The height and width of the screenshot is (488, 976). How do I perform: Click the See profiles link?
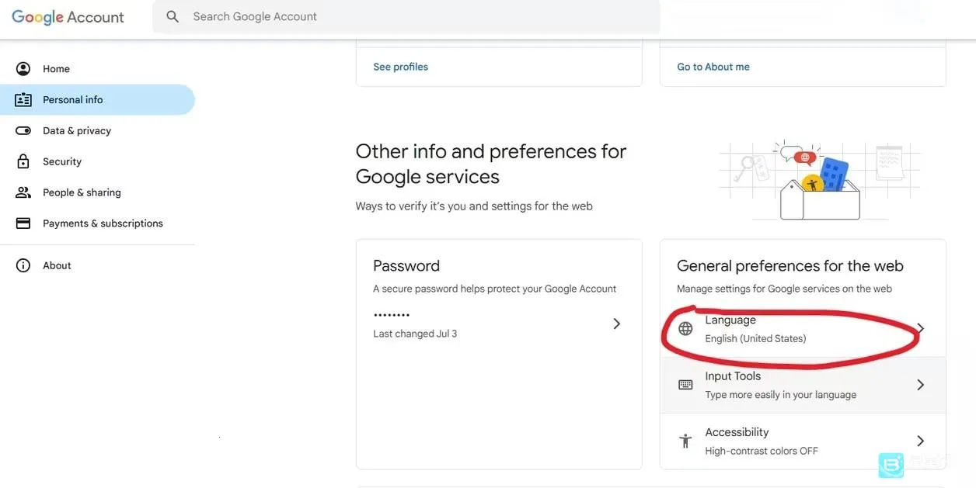[x=400, y=67]
